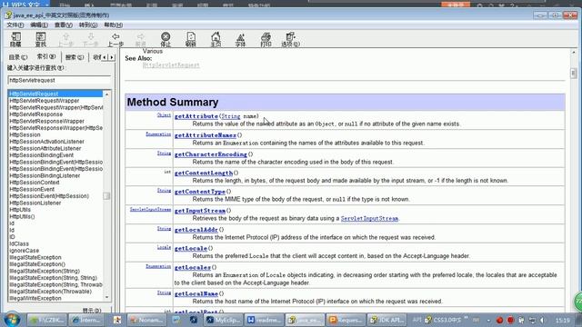Open the getInputStream method link
Viewport: 582px width, 327px height.
[200, 210]
